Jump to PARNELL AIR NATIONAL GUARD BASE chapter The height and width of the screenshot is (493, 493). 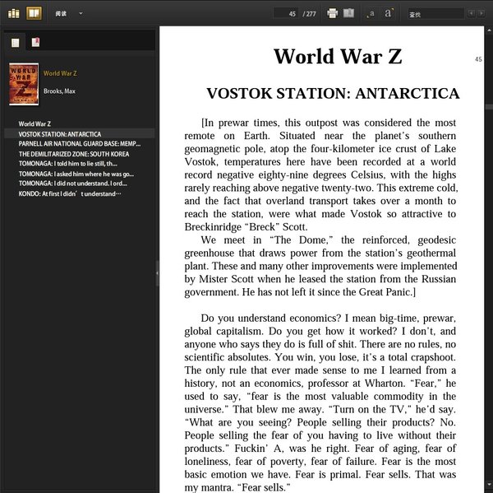(80, 144)
